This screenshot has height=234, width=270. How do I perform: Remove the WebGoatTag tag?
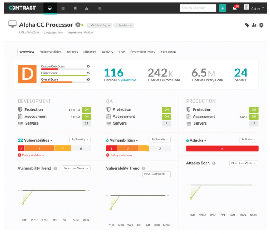click(x=109, y=25)
